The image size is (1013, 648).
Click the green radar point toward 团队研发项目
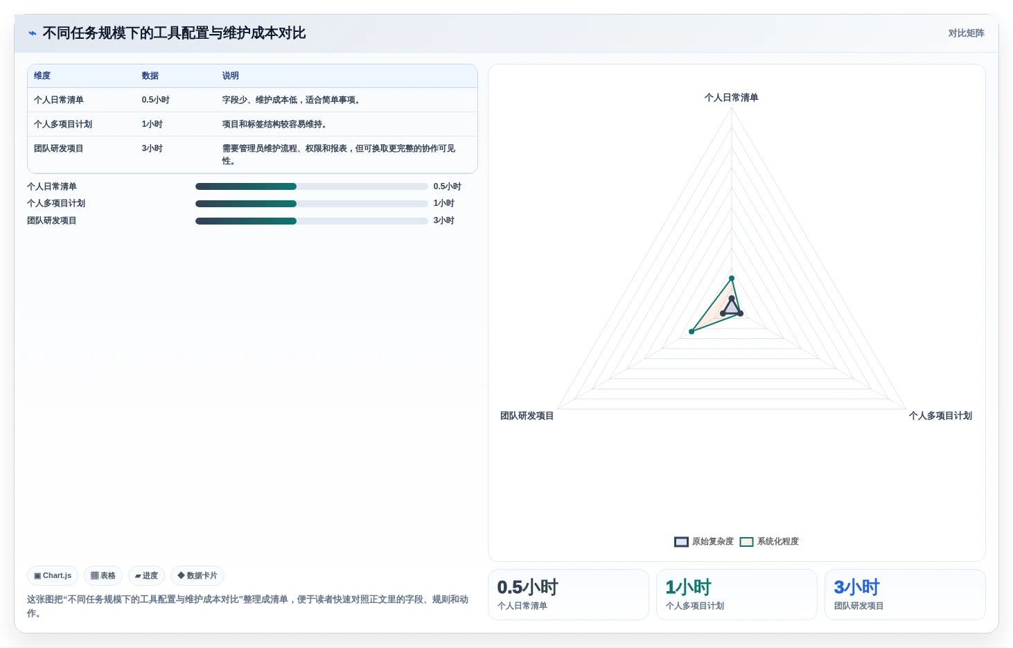click(692, 332)
